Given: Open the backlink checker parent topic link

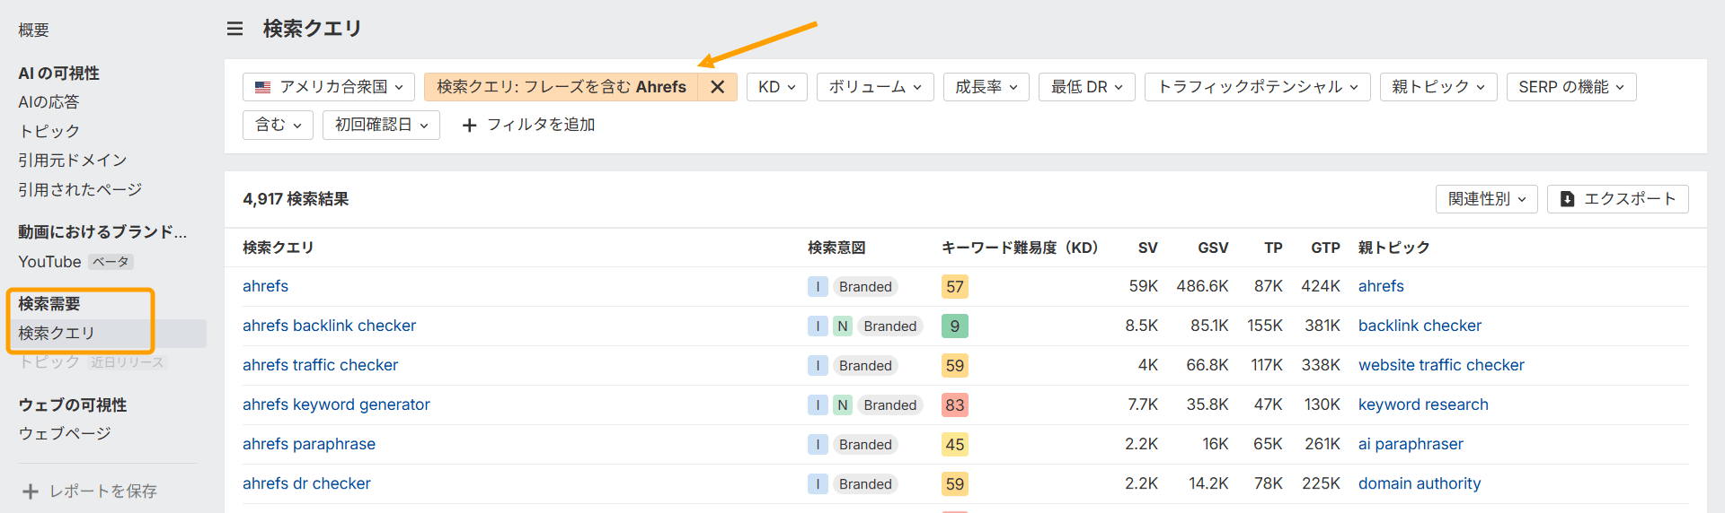Looking at the screenshot, I should (1420, 326).
